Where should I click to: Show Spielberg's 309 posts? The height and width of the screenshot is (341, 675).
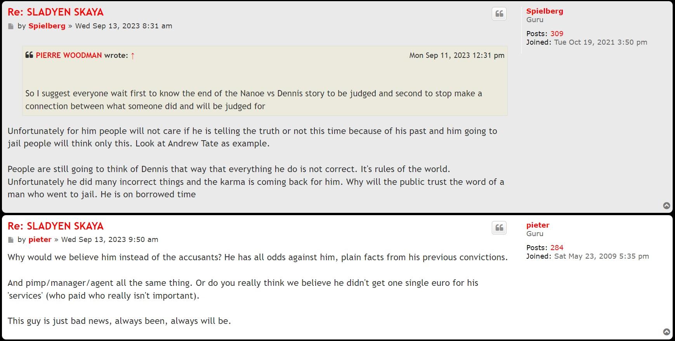pos(557,34)
